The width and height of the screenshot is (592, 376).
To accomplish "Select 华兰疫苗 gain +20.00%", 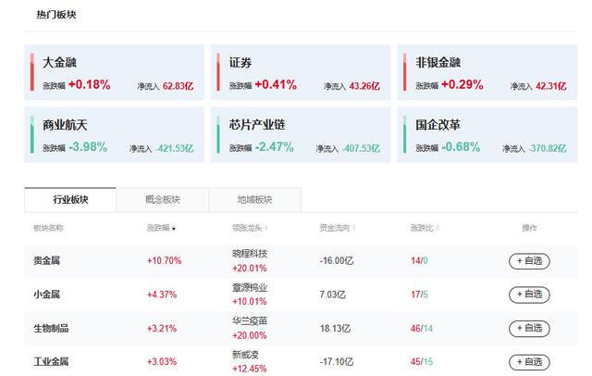I will coord(250,335).
